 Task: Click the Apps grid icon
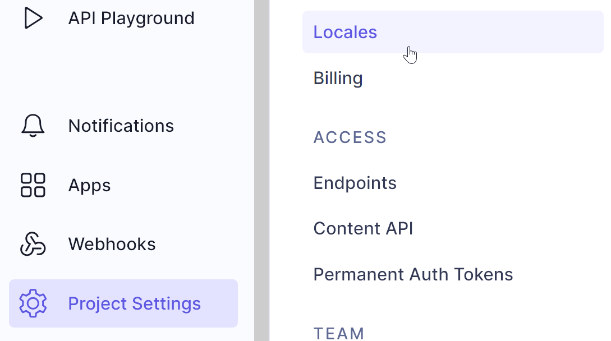pyautogui.click(x=33, y=185)
